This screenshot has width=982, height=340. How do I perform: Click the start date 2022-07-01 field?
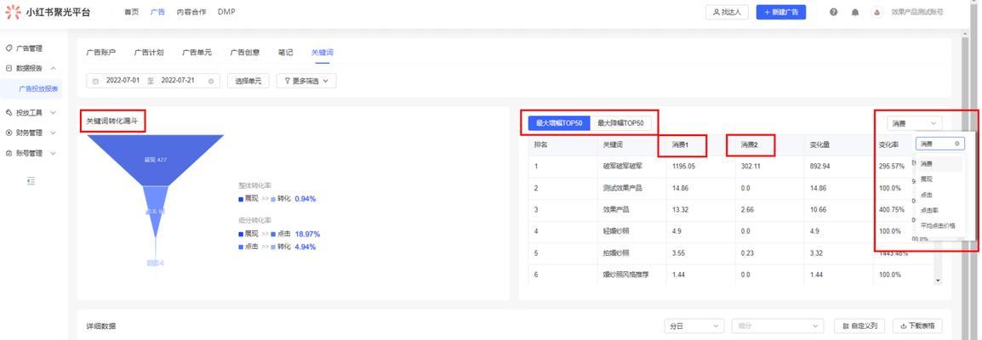(x=123, y=81)
